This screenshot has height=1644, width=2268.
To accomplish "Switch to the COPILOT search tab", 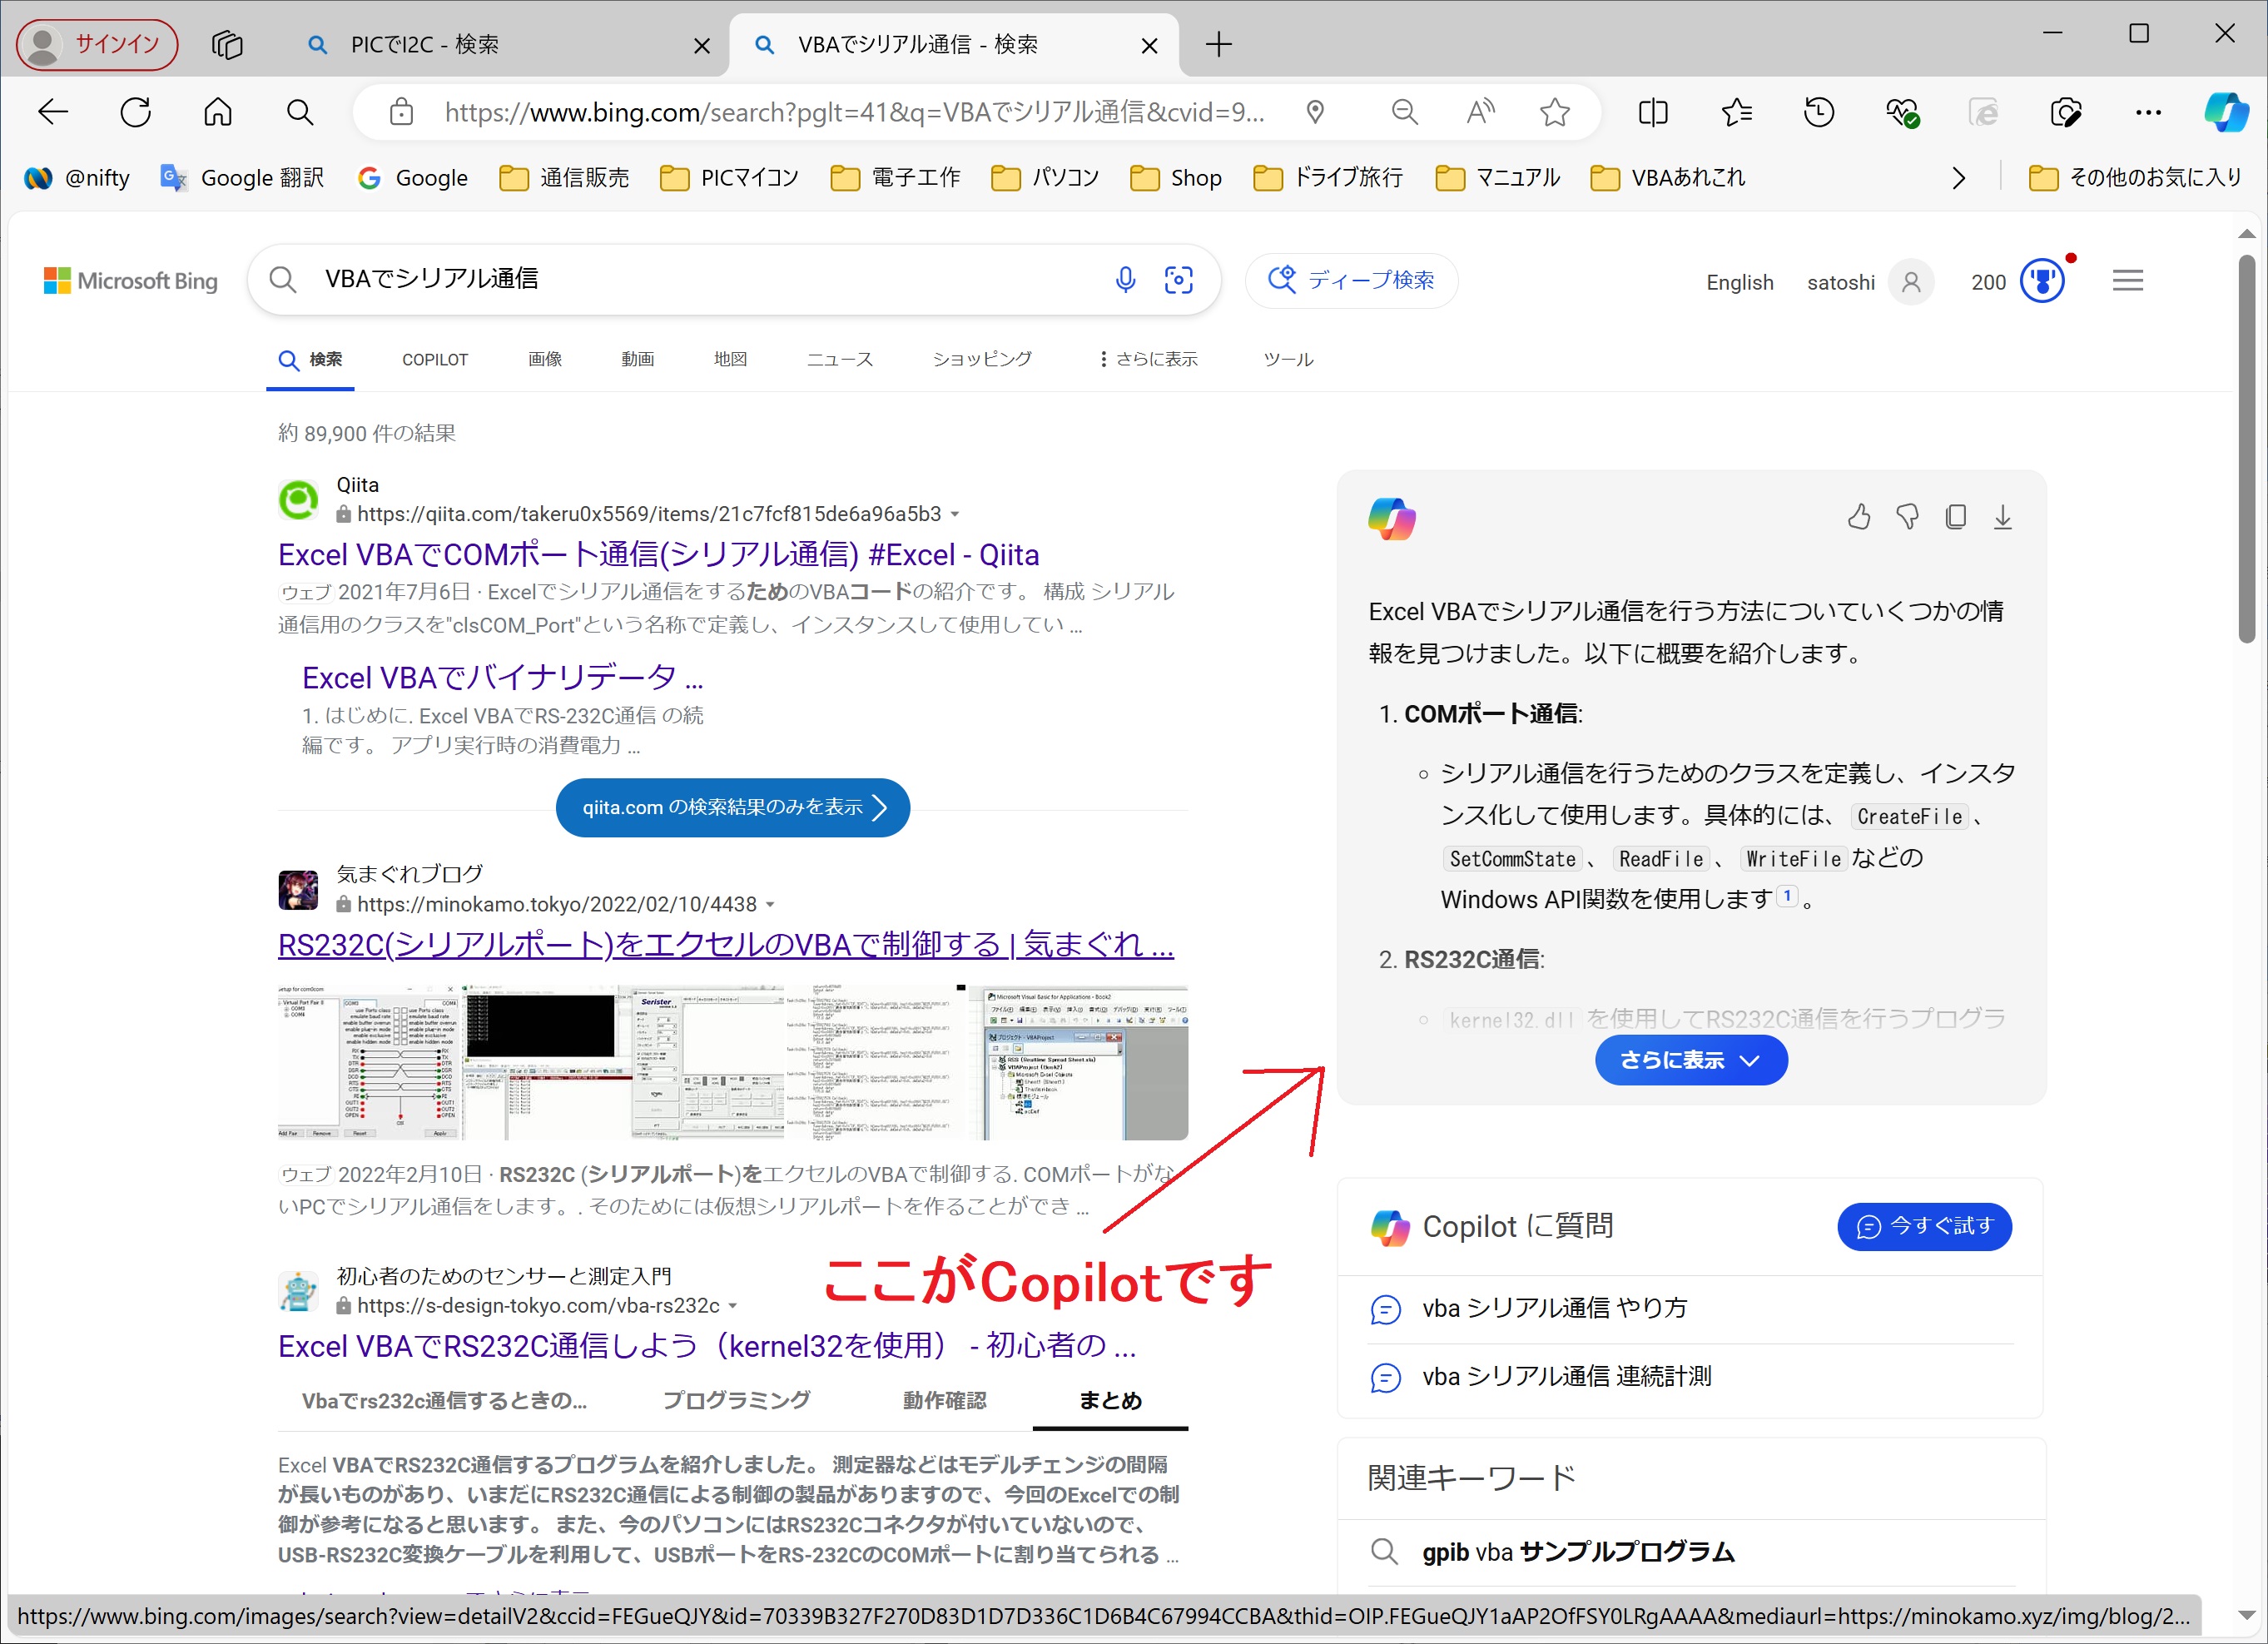I will tap(435, 359).
